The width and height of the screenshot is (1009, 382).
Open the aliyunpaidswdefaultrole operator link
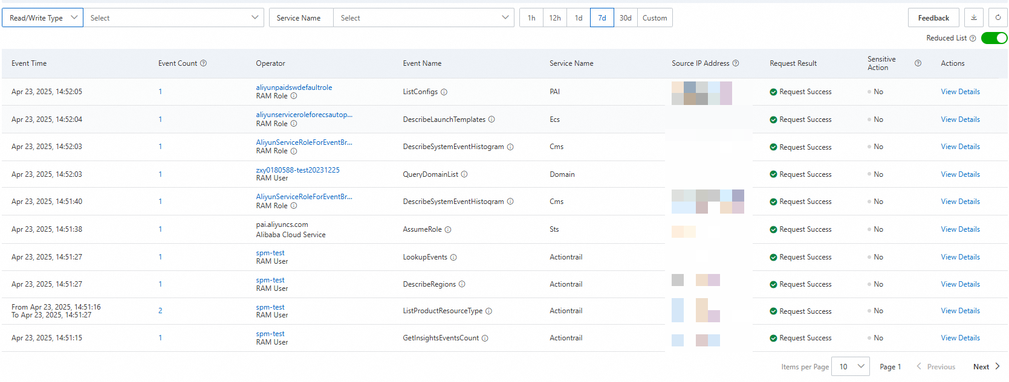tap(294, 88)
